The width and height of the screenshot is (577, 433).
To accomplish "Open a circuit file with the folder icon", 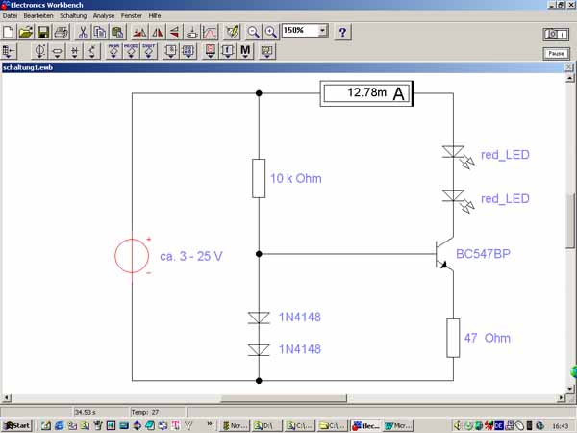I will click(26, 32).
